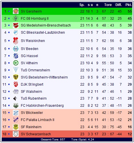134x143 pixels.
Task: Click the FC 08 Homburg II crest
Action: pyautogui.click(x=16, y=18)
